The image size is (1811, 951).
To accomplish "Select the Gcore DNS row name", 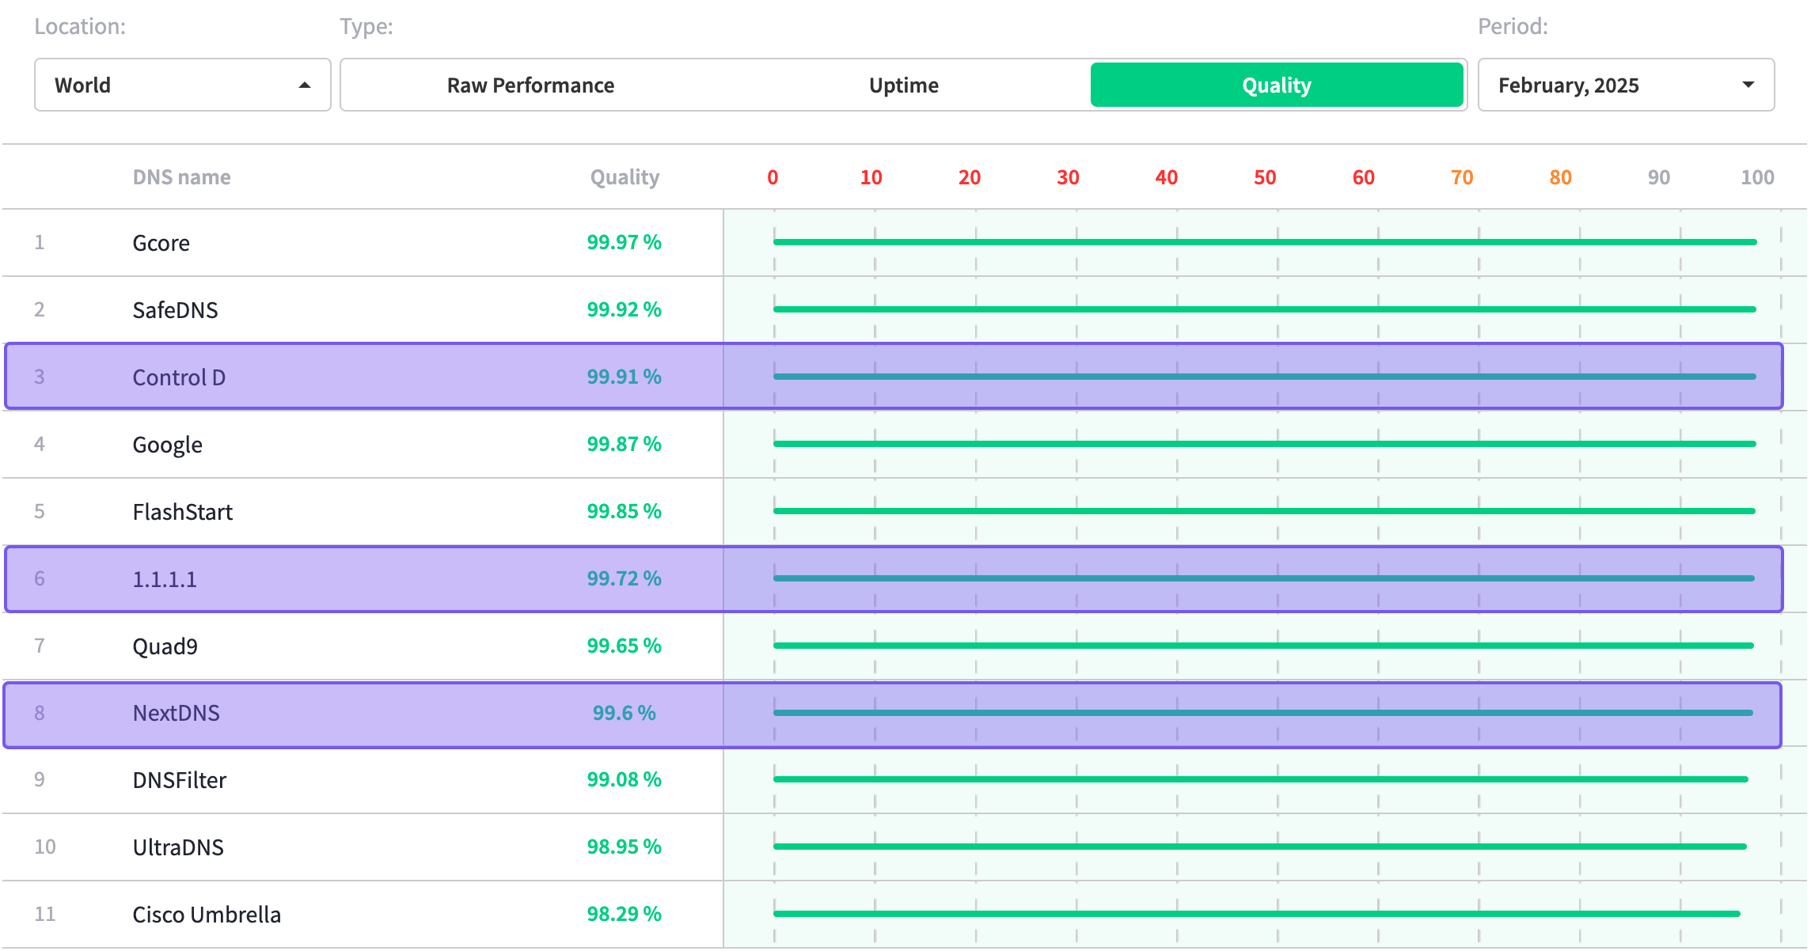I will point(161,243).
